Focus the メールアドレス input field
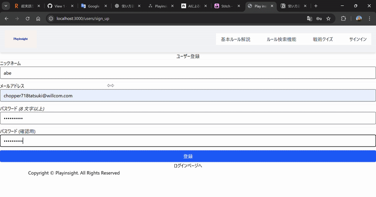 188,96
